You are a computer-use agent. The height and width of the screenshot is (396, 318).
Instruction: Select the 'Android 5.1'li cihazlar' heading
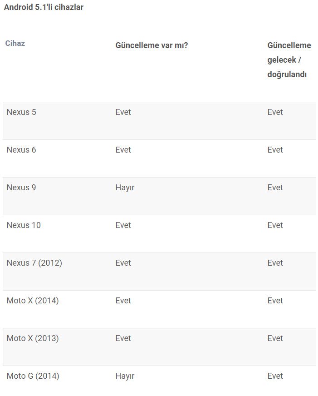click(x=44, y=7)
